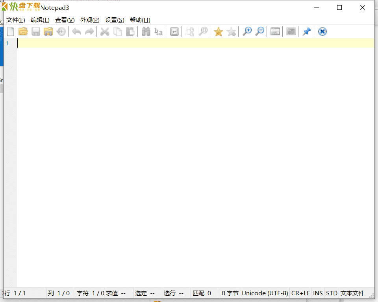This screenshot has width=378, height=302.
Task: Click the Zoom Out magnifier icon
Action: pos(259,31)
